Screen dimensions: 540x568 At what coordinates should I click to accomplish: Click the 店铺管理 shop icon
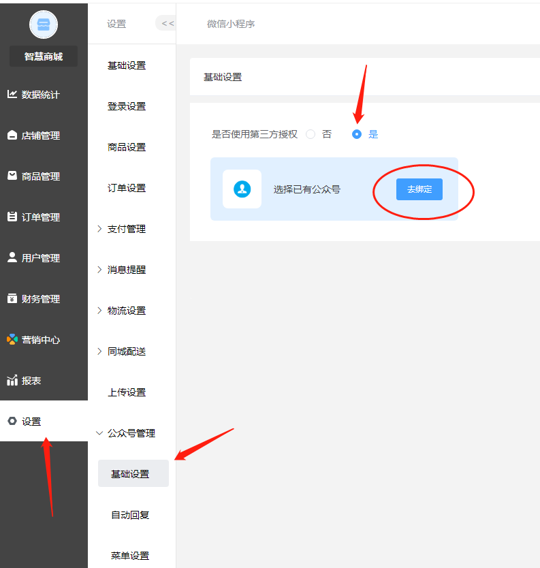12,135
